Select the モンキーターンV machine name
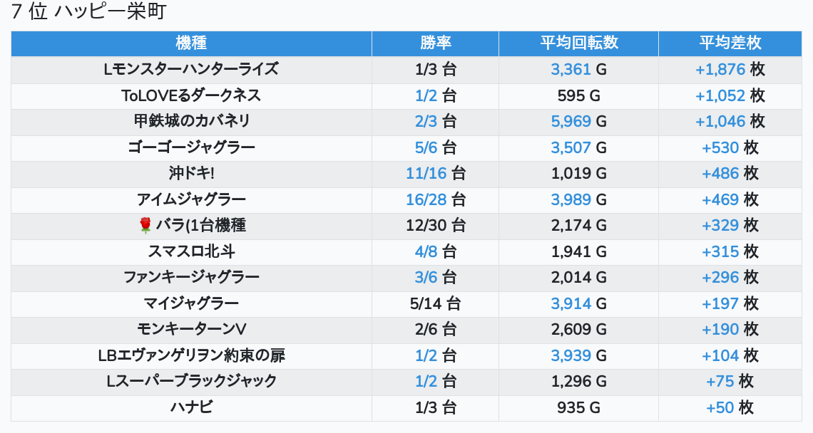 click(191, 329)
